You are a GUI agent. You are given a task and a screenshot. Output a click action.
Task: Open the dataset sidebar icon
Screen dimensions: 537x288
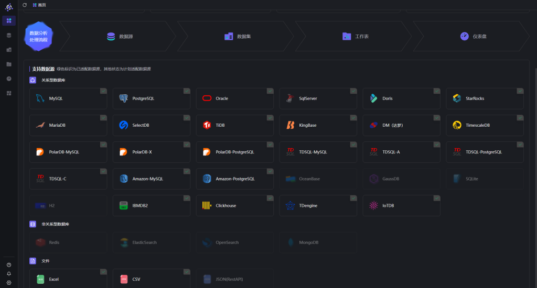(9, 50)
